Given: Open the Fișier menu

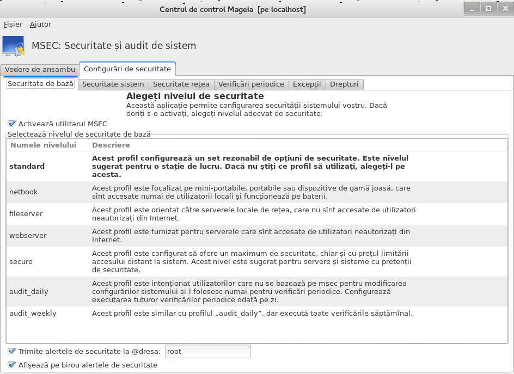Looking at the screenshot, I should (13, 24).
